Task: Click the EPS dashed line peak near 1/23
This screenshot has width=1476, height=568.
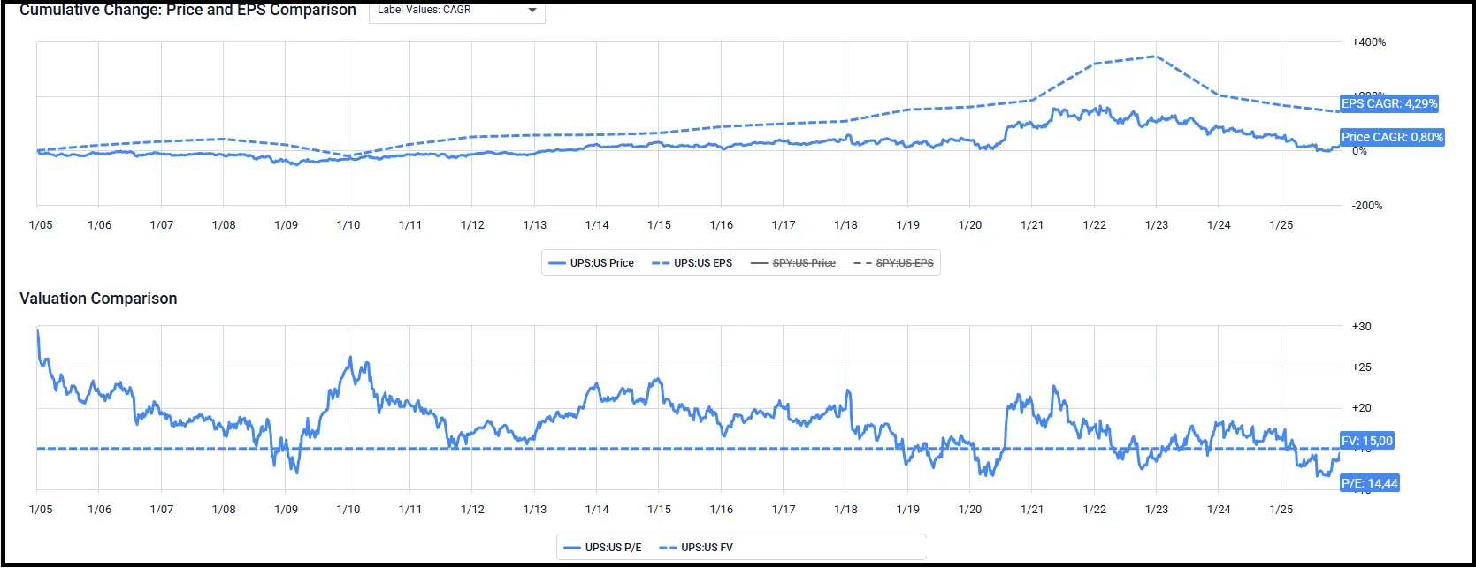Action: (1155, 57)
